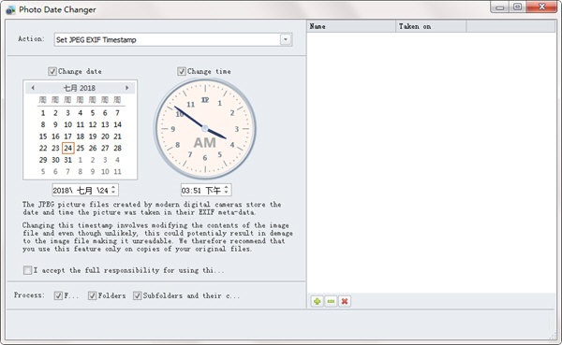Image resolution: width=562 pixels, height=345 pixels.
Task: Toggle the Process Files checkbox
Action: (58, 295)
